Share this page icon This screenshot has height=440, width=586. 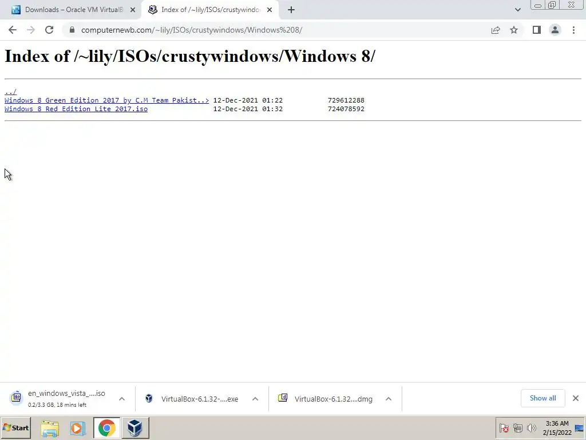pyautogui.click(x=496, y=30)
